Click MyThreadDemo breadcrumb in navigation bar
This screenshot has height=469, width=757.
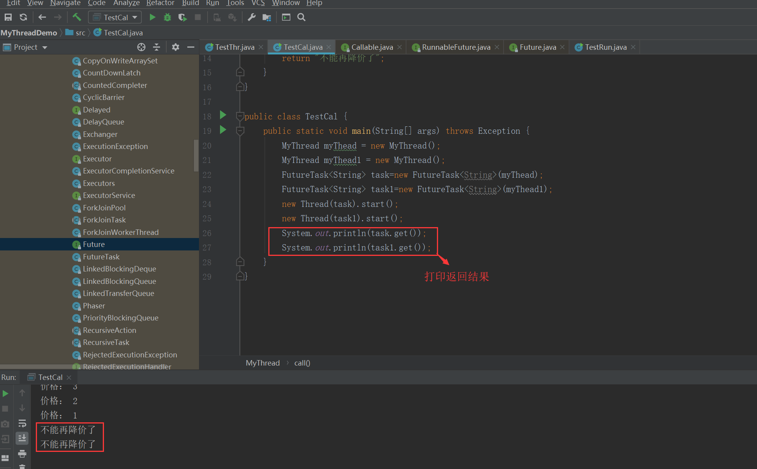pyautogui.click(x=29, y=33)
